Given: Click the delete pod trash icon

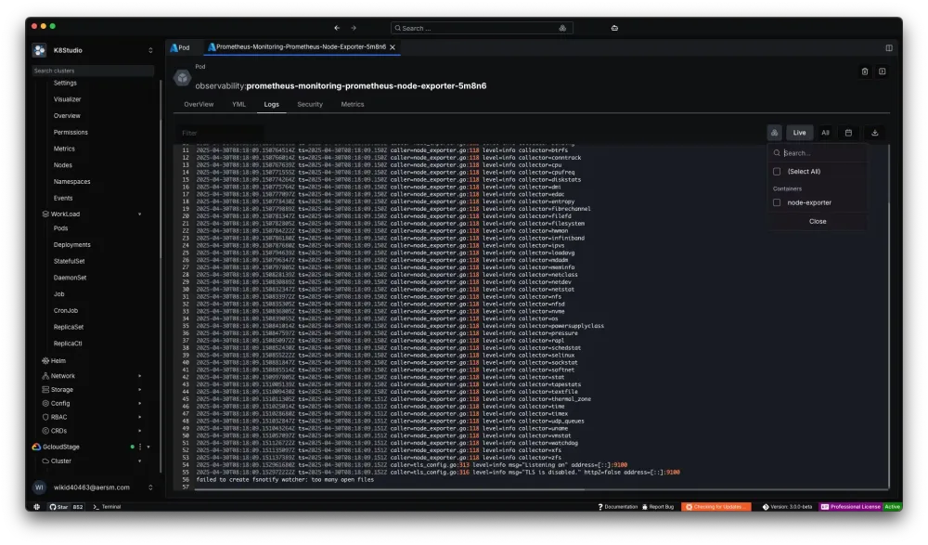Looking at the screenshot, I should [865, 71].
